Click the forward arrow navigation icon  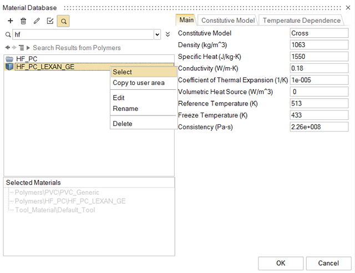[14, 48]
